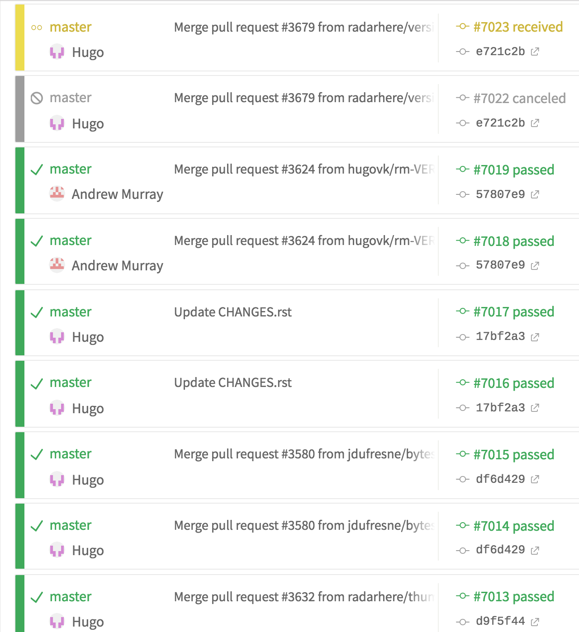Click the #7022 canceled build number
Image resolution: width=579 pixels, height=632 pixels.
[519, 98]
